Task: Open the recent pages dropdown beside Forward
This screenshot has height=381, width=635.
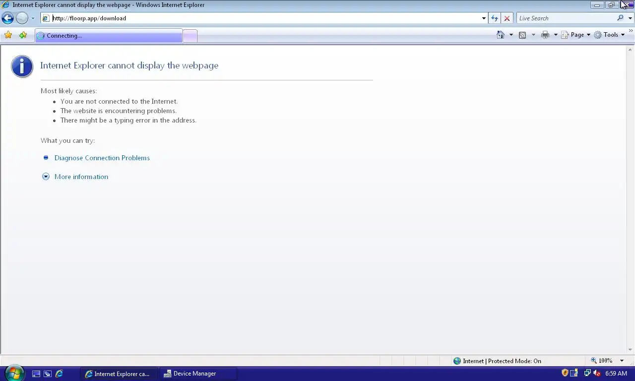Action: pyautogui.click(x=33, y=18)
